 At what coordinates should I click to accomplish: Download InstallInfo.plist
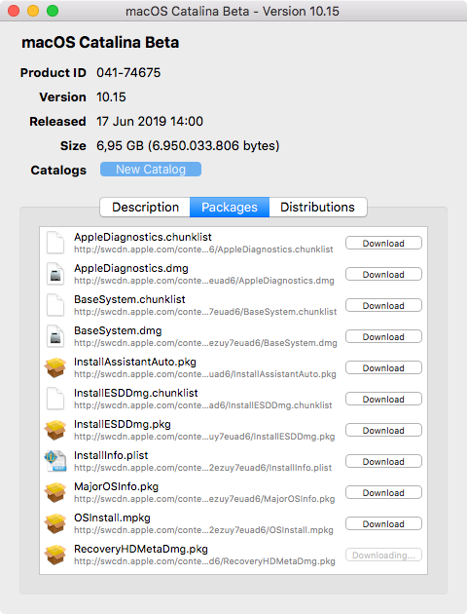[x=383, y=462]
